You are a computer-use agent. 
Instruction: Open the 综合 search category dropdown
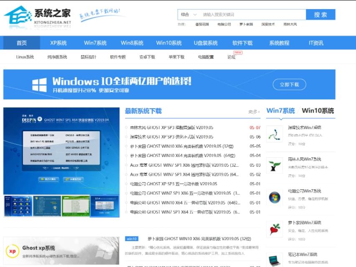tap(189, 15)
